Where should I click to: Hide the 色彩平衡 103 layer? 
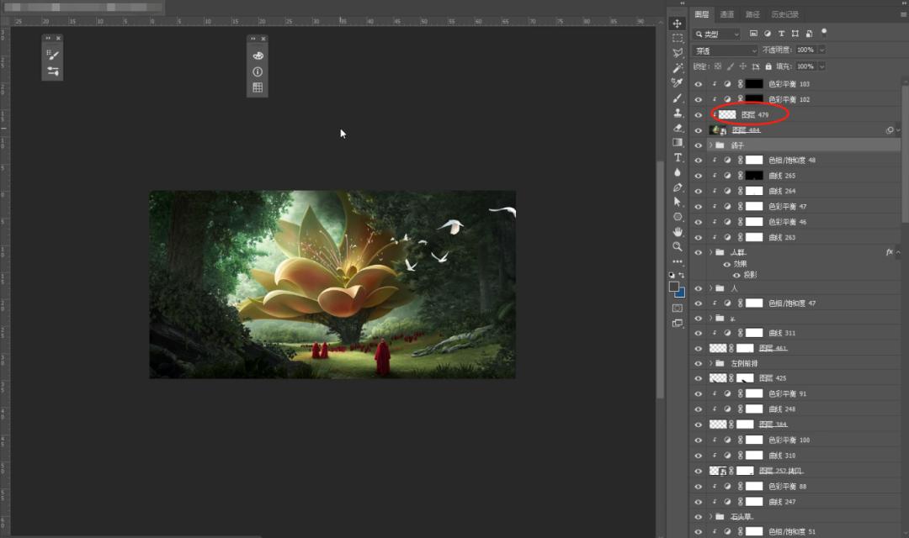tap(698, 84)
